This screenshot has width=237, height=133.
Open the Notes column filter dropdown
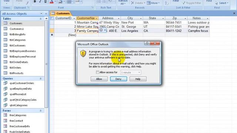tap(207, 18)
